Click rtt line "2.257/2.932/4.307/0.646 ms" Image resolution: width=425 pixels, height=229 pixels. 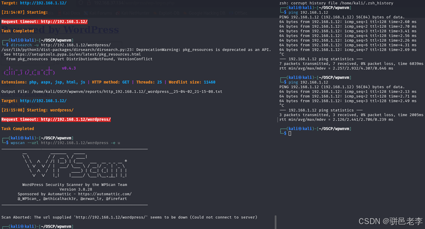[336, 68]
